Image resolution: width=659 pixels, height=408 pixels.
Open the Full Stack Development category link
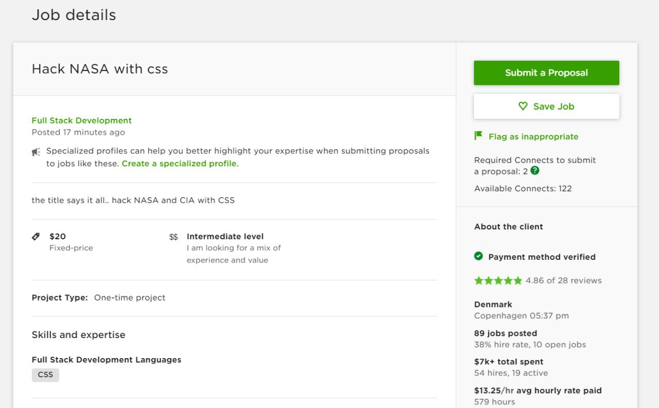click(x=81, y=120)
